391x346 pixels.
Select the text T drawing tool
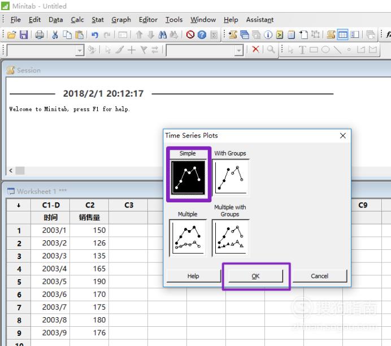pos(302,50)
